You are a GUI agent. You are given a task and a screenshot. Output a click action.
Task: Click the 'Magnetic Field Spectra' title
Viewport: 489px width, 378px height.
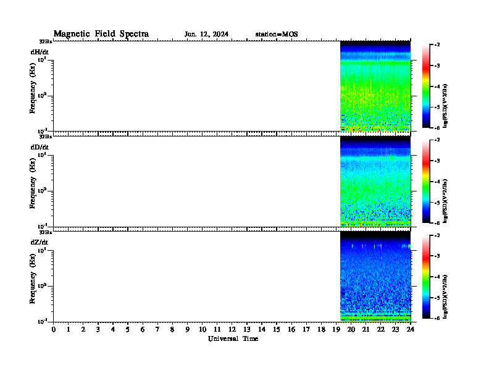pyautogui.click(x=101, y=34)
